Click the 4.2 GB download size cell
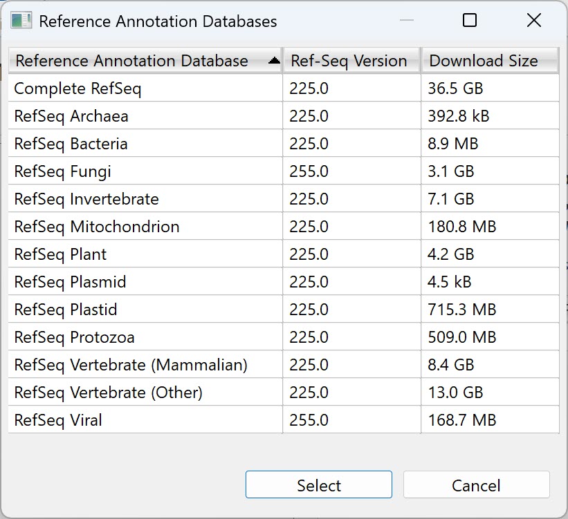Screen dimensions: 568x519 point(490,254)
